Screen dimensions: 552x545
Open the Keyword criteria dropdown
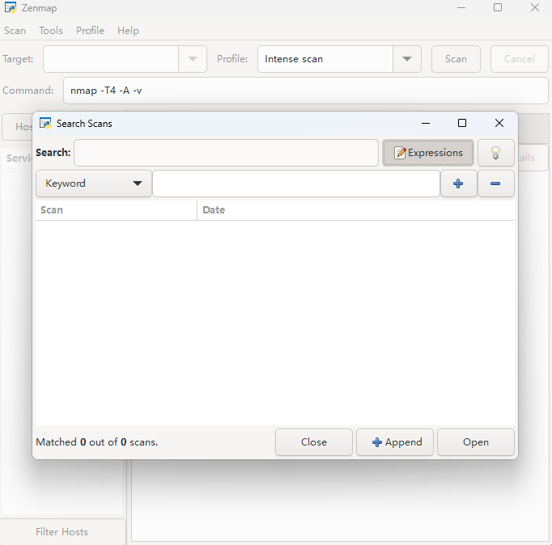click(94, 184)
